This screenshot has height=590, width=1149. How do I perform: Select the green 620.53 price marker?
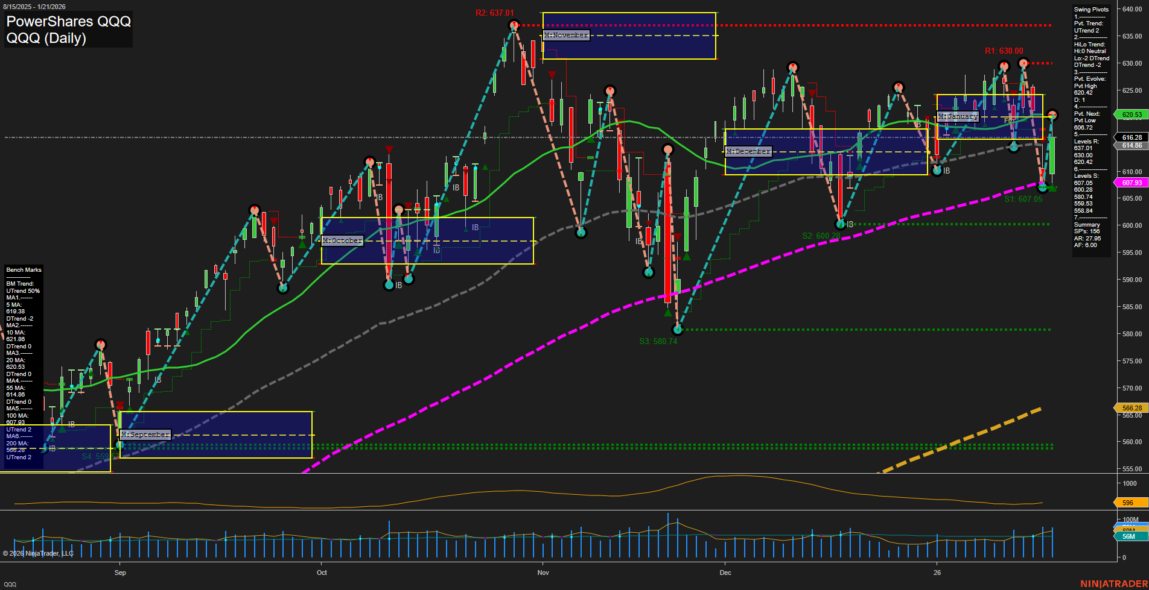pos(1131,115)
